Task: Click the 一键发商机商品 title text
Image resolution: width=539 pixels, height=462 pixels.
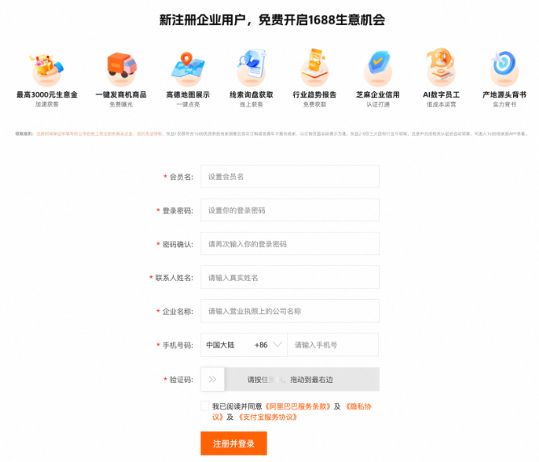Action: click(121, 94)
